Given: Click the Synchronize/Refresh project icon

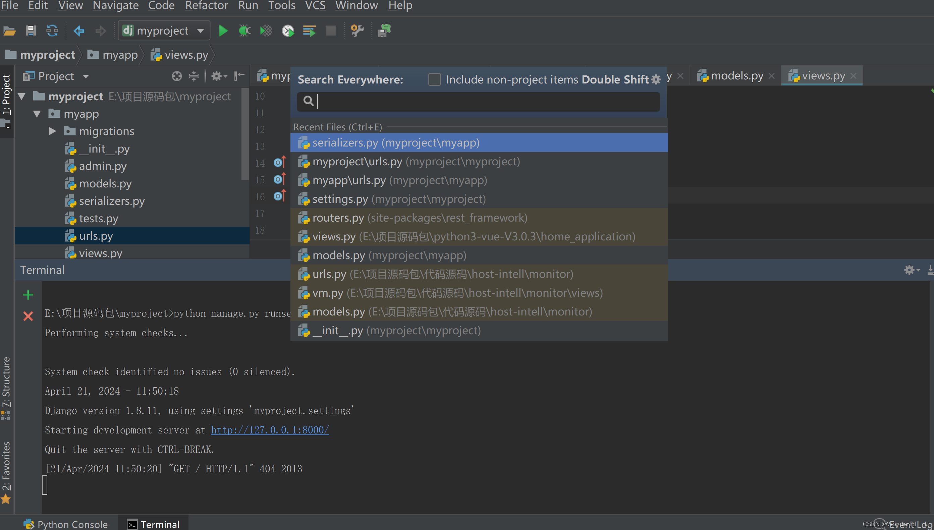Looking at the screenshot, I should click(52, 30).
